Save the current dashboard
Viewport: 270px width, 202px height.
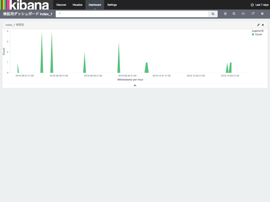pyautogui.click(x=234, y=14)
